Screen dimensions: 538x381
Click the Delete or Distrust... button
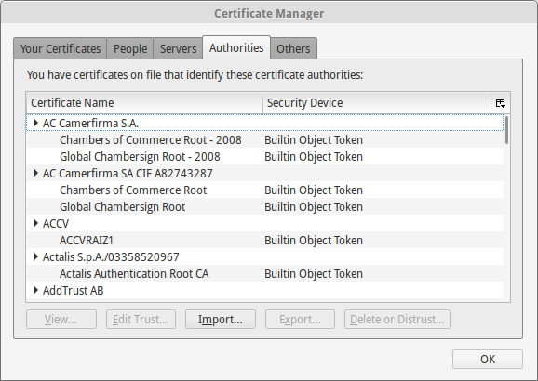click(x=397, y=320)
